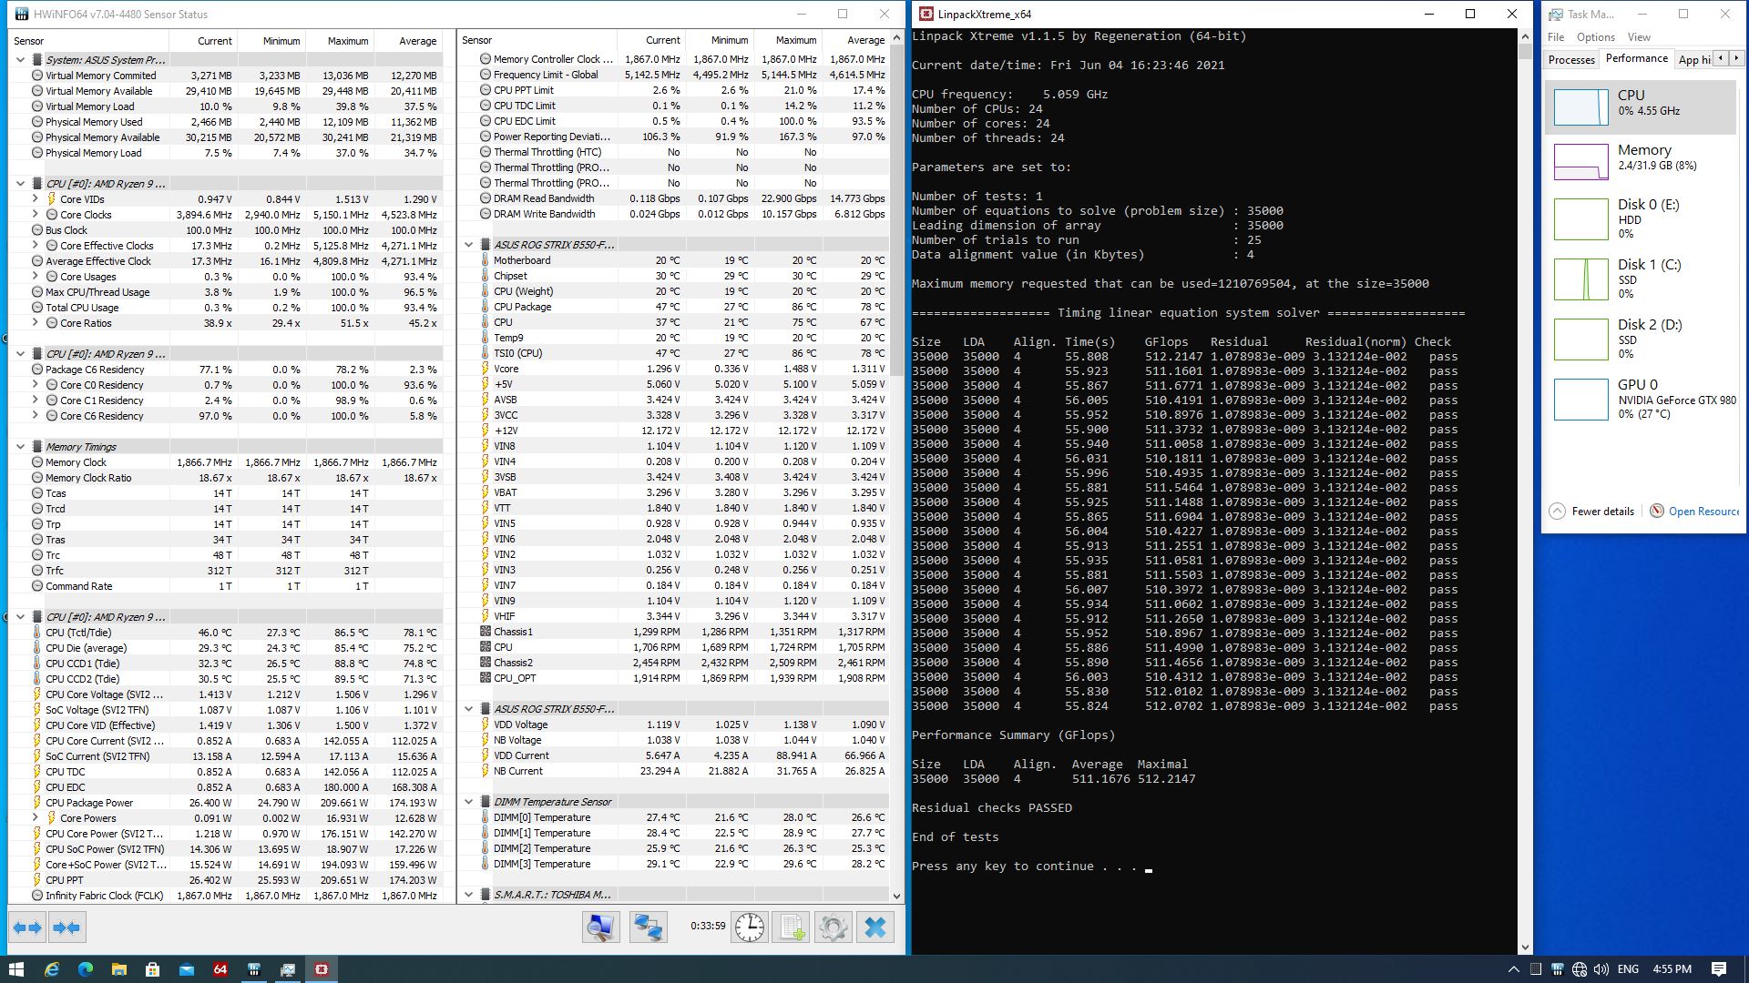Expand the Core Clocks row

click(36, 214)
